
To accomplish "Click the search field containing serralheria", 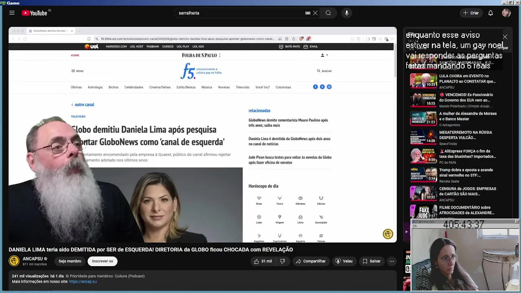I will click(240, 13).
